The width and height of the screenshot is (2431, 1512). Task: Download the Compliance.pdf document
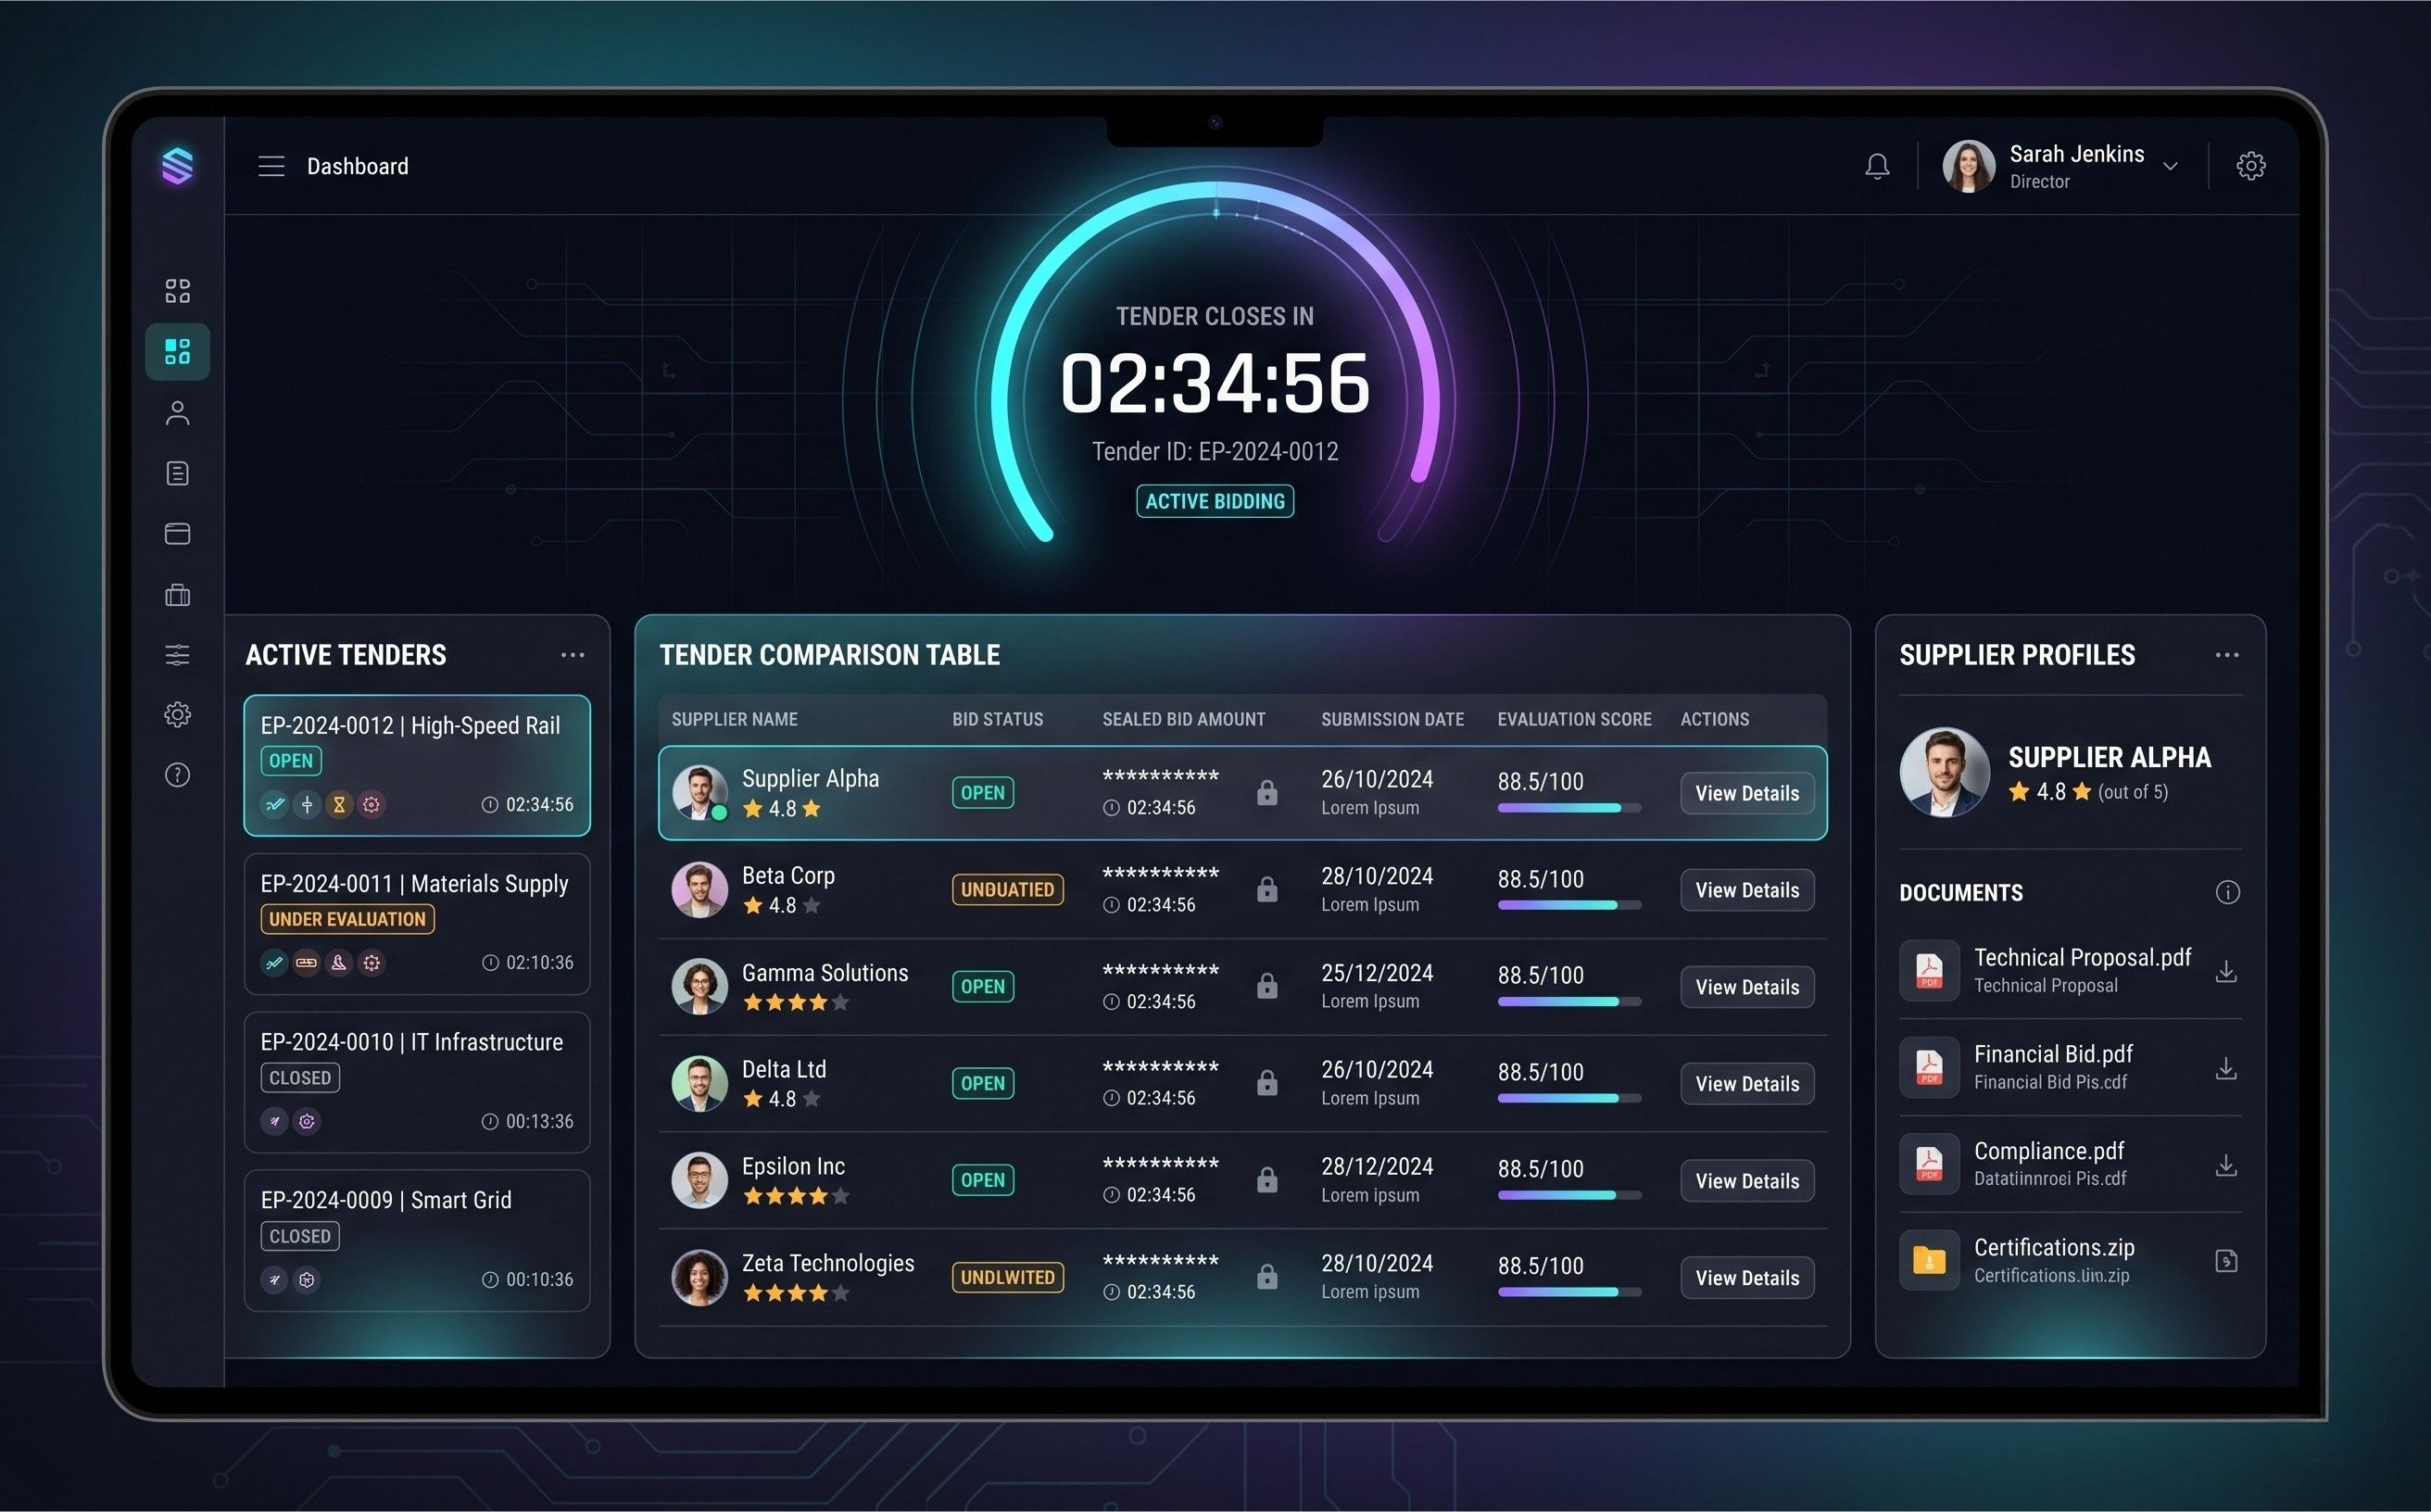click(x=2225, y=1165)
